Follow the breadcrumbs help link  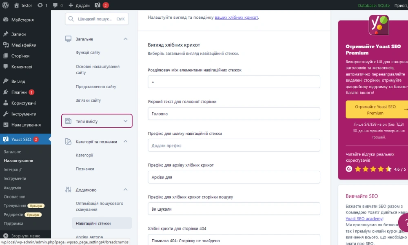[x=236, y=18]
